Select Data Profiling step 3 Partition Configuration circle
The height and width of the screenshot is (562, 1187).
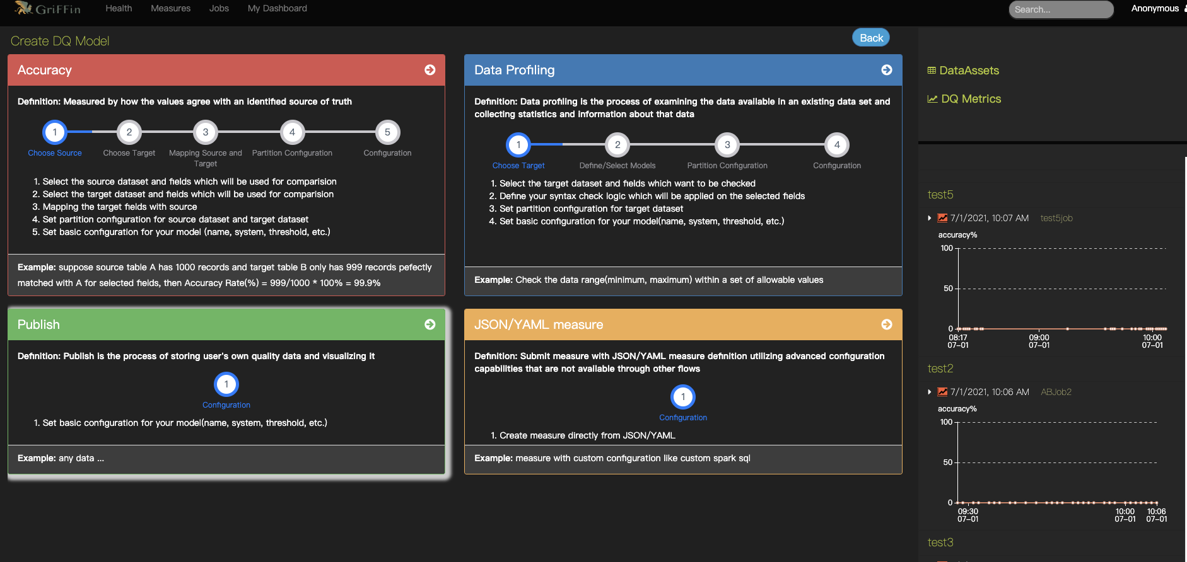(x=727, y=145)
